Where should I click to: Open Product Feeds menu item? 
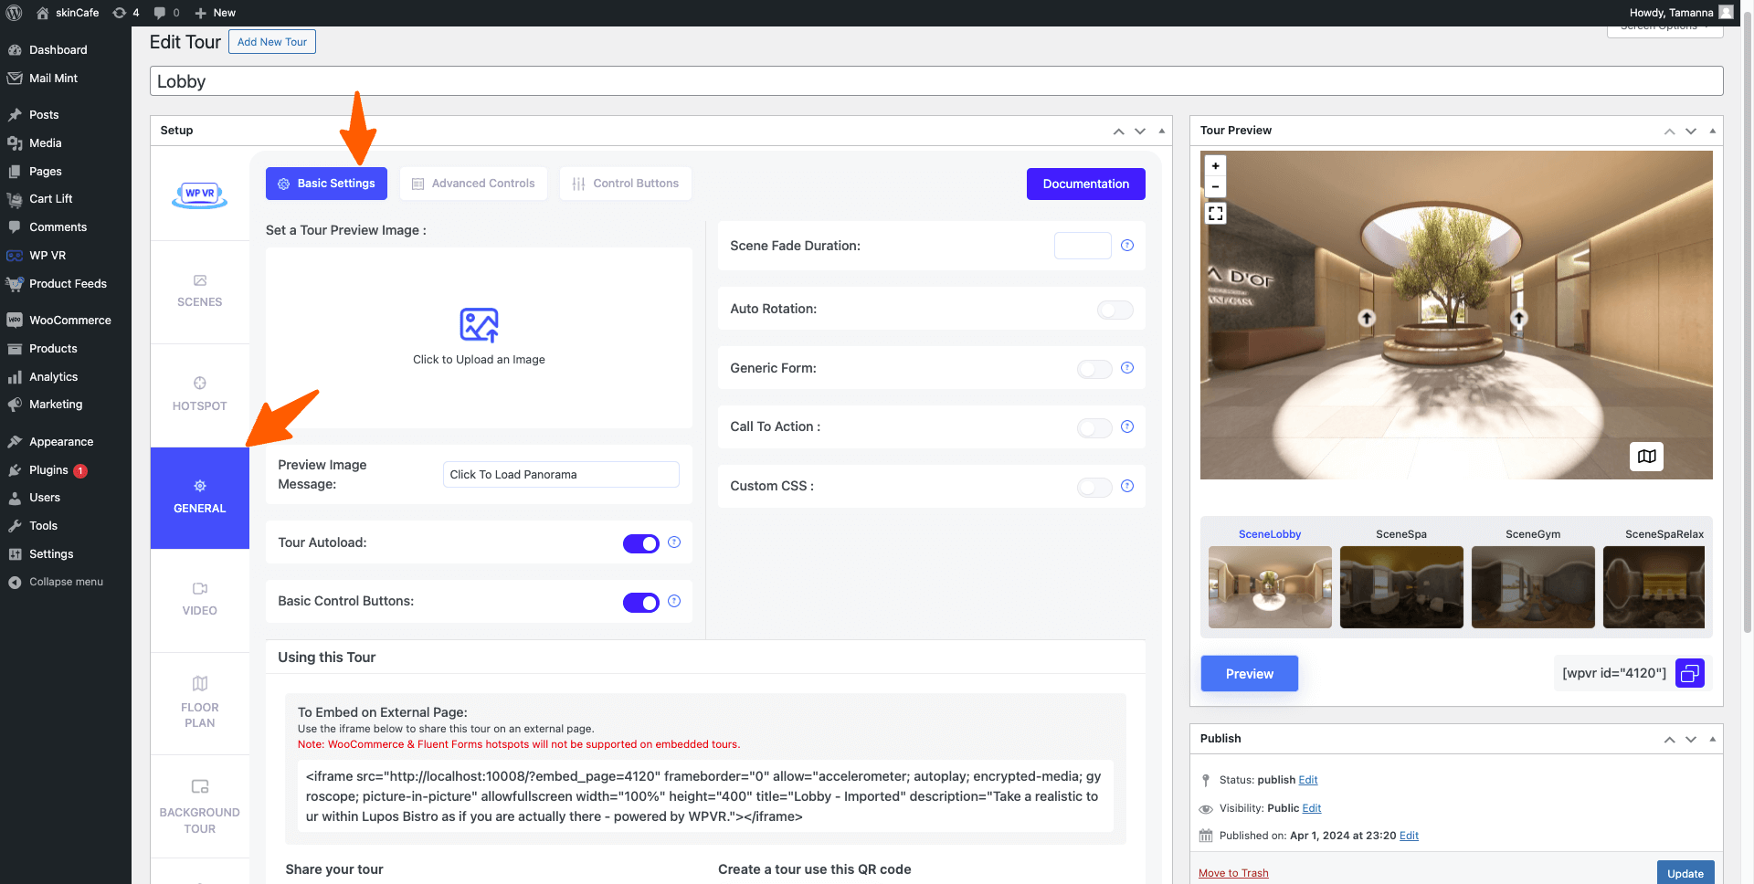pyautogui.click(x=68, y=283)
